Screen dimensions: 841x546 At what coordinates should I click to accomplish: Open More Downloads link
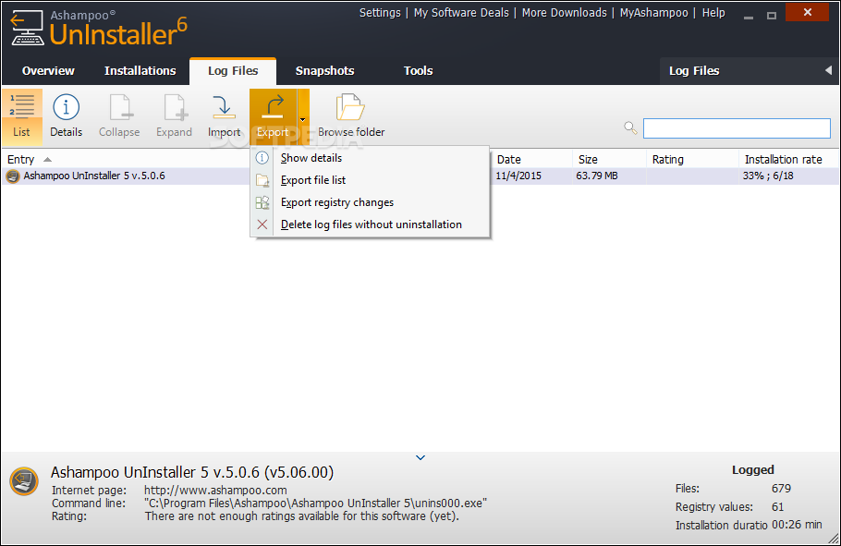coord(565,13)
